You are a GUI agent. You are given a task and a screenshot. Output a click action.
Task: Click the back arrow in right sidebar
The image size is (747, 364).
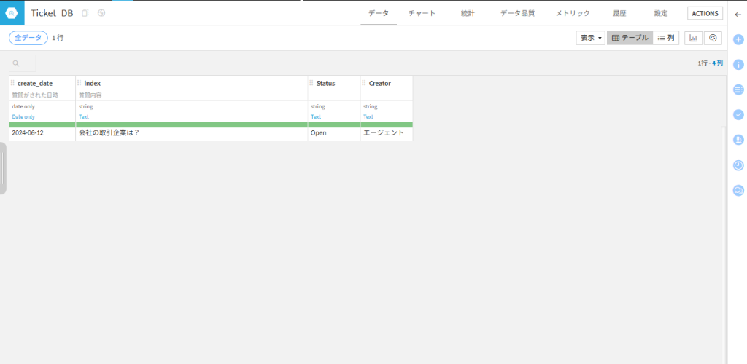738,14
